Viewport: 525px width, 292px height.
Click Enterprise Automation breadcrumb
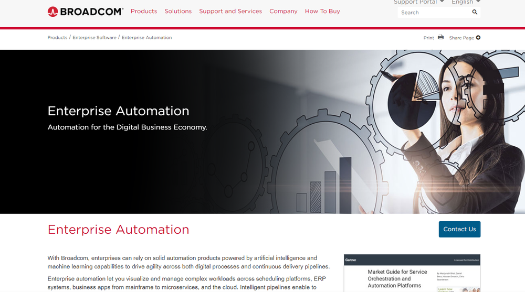click(146, 37)
